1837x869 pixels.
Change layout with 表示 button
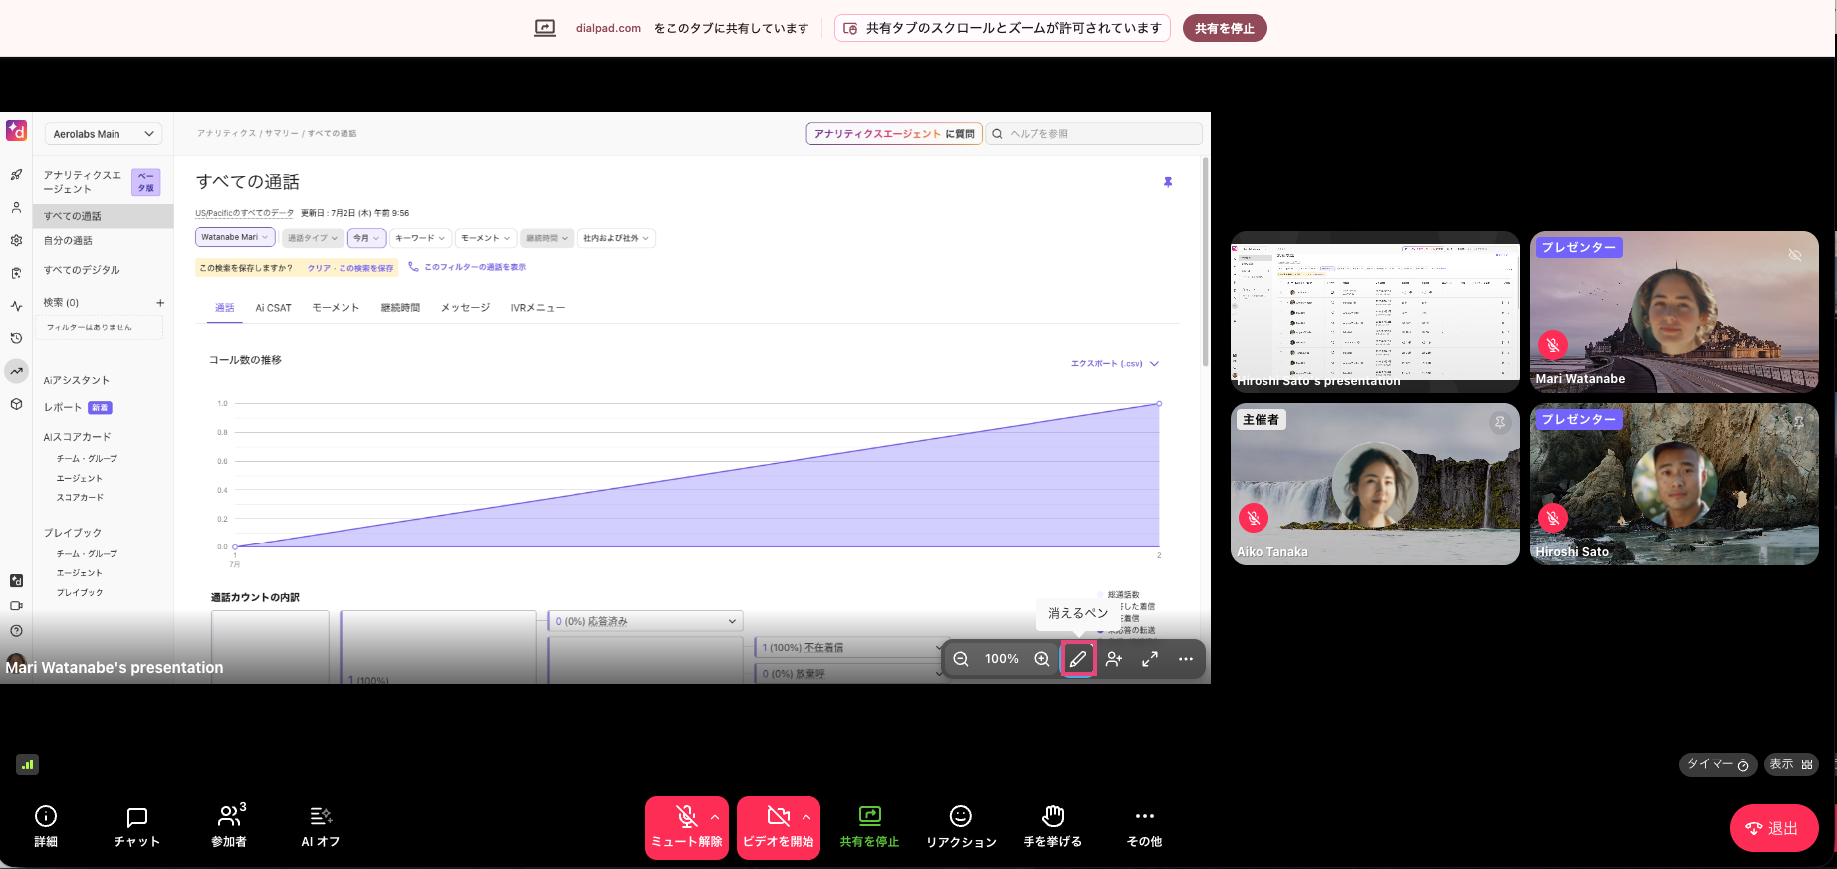click(x=1791, y=764)
